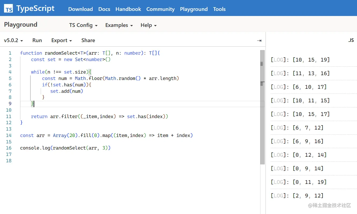Click the function randomSelect declaration line
Viewport: 357px width, 214px height.
(x=90, y=53)
